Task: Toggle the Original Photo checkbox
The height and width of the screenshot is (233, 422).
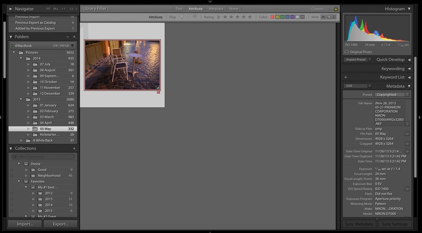Action: point(346,52)
